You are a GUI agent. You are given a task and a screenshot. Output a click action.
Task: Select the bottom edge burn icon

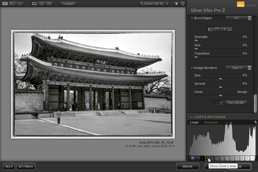(x=230, y=29)
